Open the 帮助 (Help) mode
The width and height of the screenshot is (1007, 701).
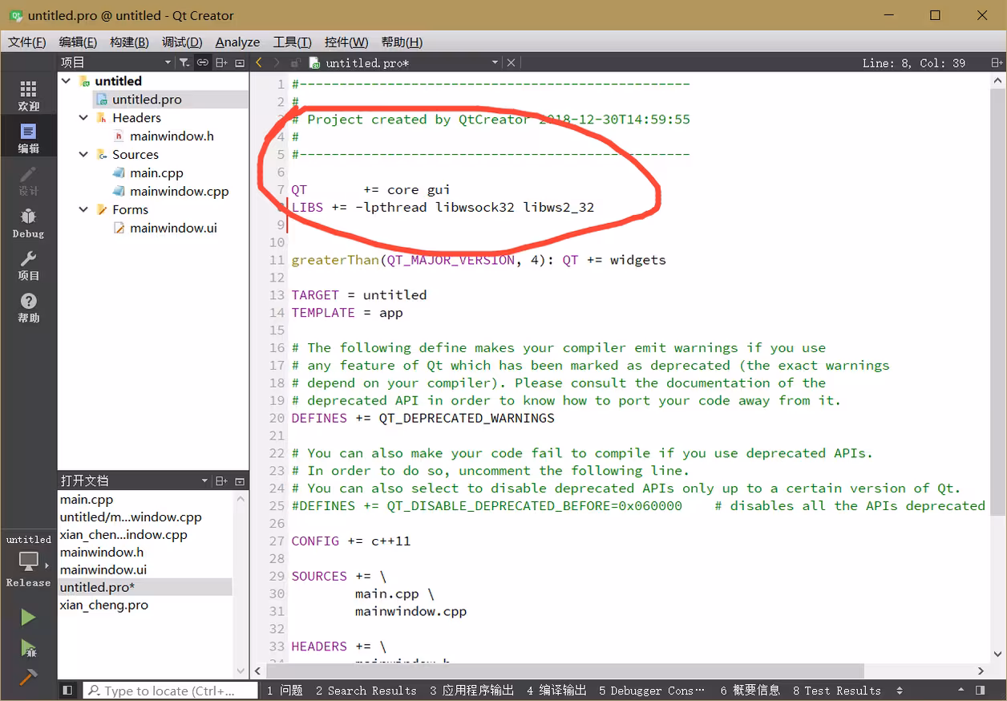(28, 308)
